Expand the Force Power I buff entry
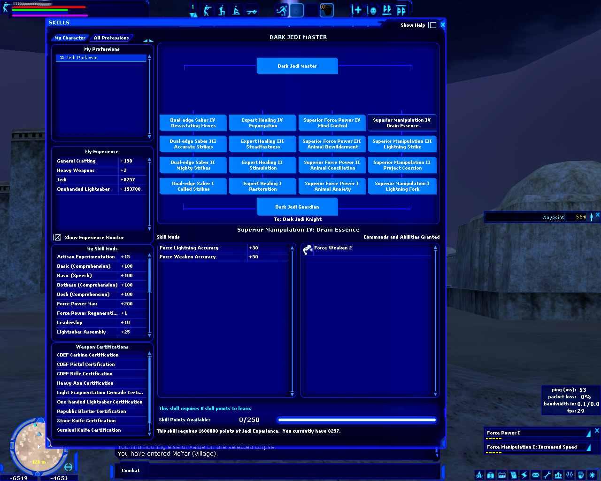Image resolution: width=601 pixels, height=481 pixels. (x=588, y=434)
